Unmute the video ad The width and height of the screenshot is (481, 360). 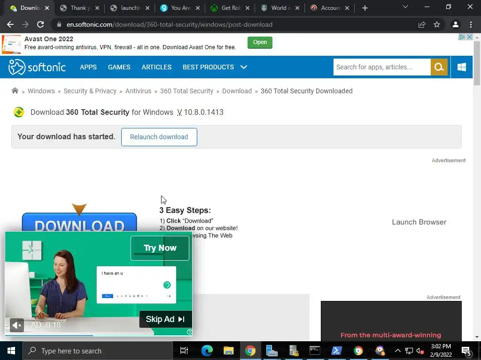[x=17, y=325]
